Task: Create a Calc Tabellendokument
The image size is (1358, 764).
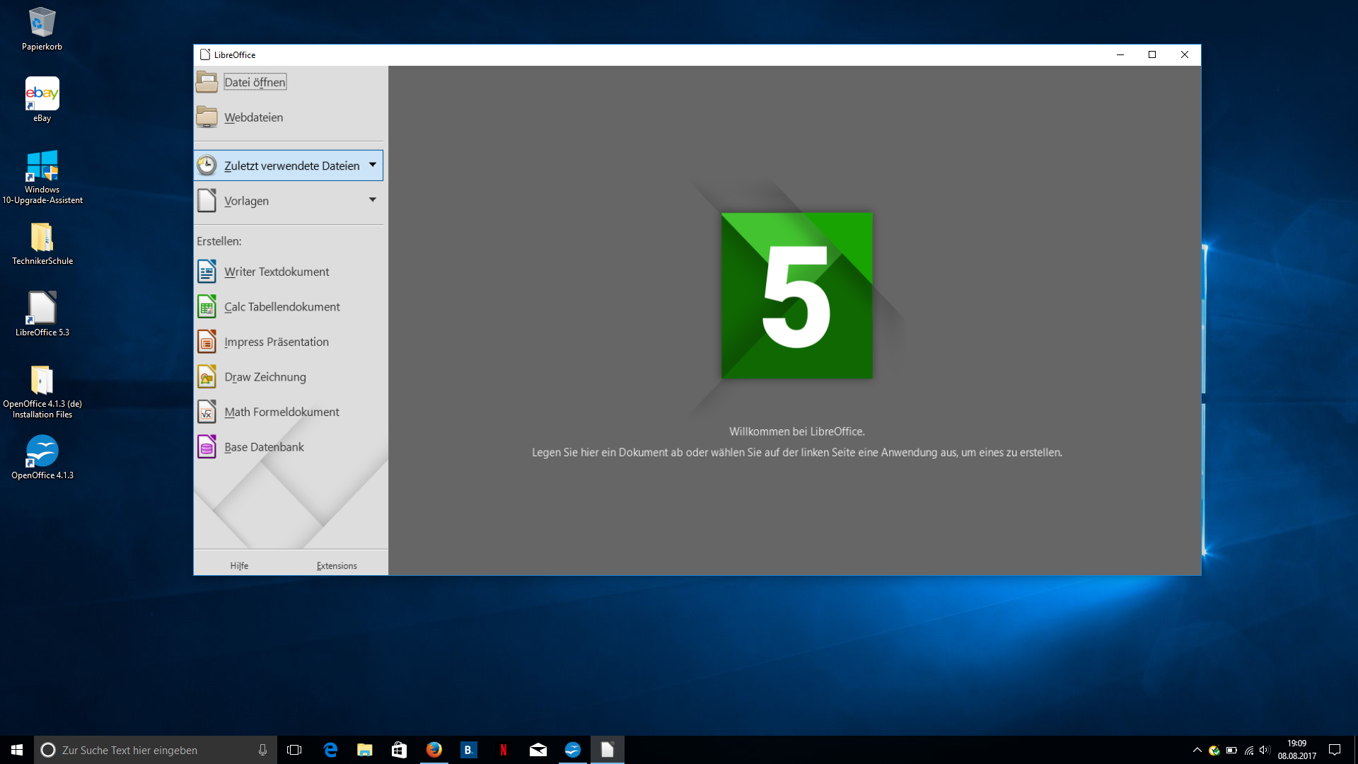Action: coord(282,306)
